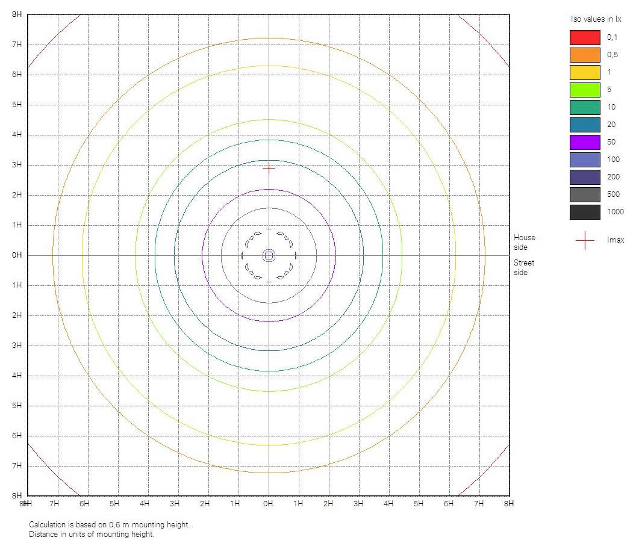
Task: Click the 'House side' label
Action: 525,242
